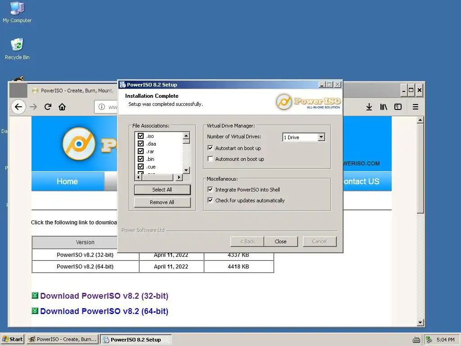Show site information icon in address bar
The width and height of the screenshot is (461, 346).
(x=101, y=107)
